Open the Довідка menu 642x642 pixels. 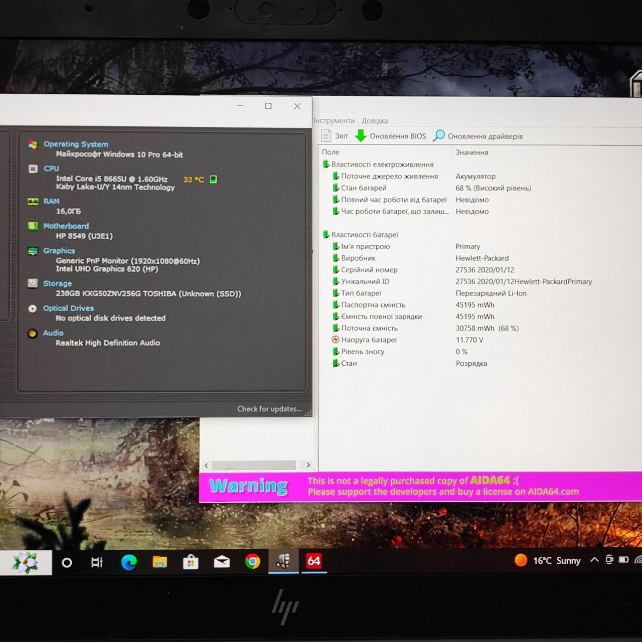375,121
